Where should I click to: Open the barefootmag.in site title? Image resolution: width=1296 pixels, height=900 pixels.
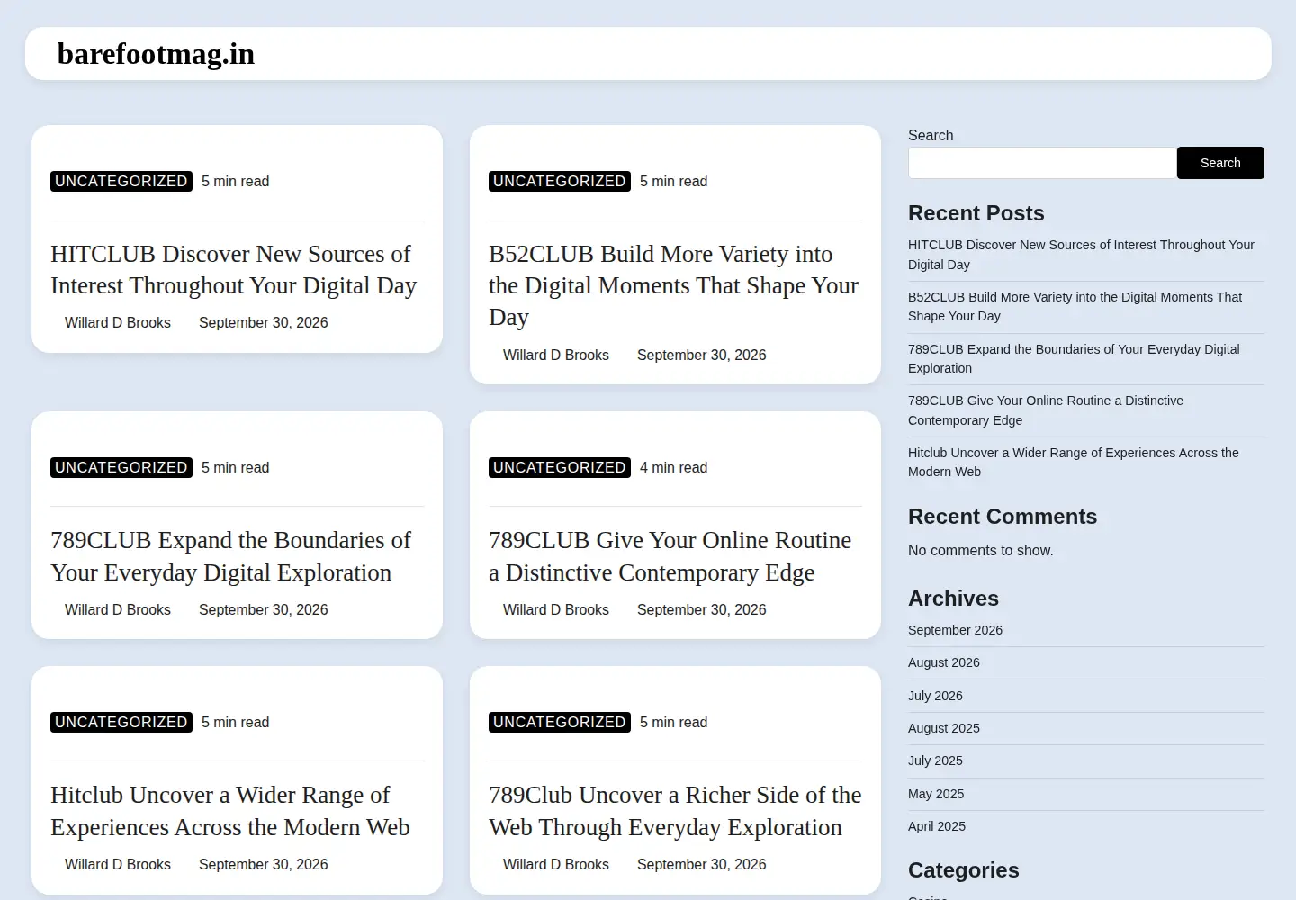coord(156,54)
